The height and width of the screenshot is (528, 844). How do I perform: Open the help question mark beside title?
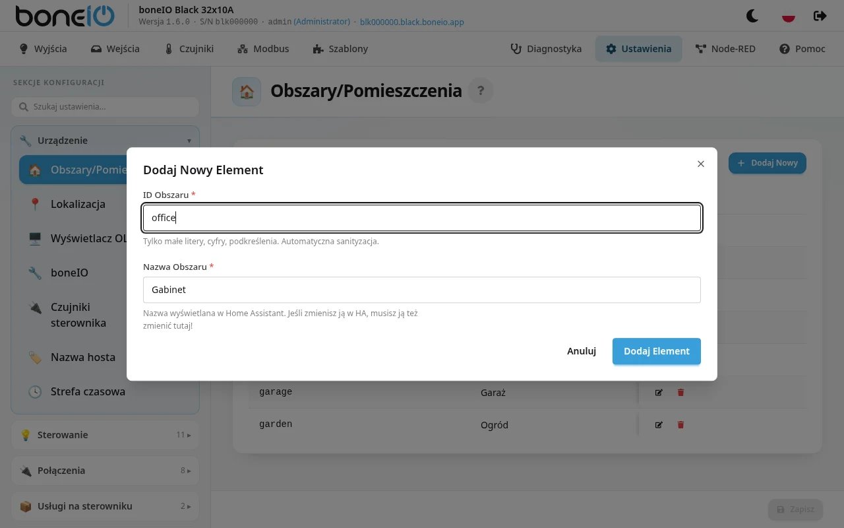(x=481, y=90)
